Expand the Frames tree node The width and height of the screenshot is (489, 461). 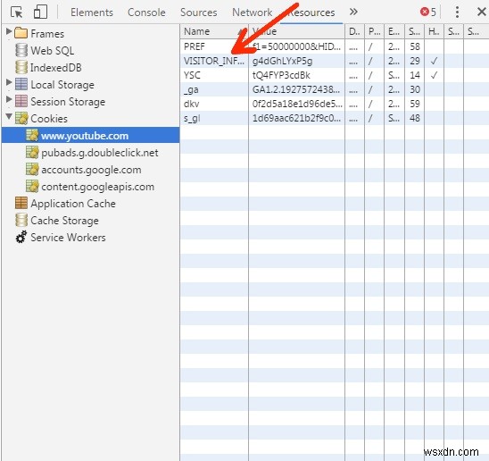[x=9, y=31]
